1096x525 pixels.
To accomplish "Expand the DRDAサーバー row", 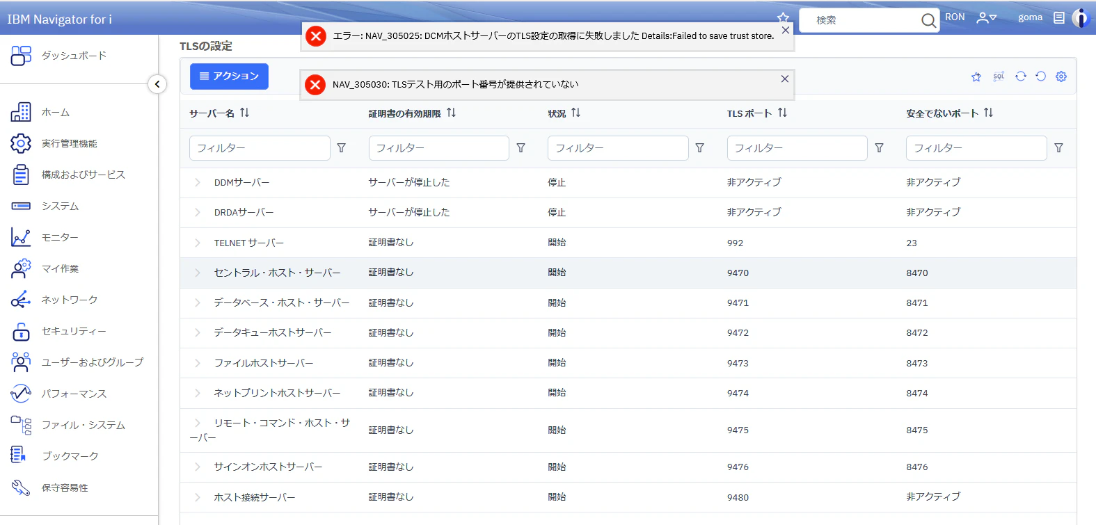I will pyautogui.click(x=198, y=212).
